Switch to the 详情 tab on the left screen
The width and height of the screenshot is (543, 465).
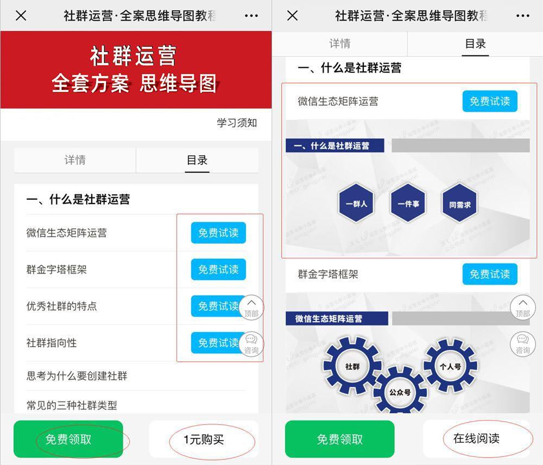(x=75, y=160)
